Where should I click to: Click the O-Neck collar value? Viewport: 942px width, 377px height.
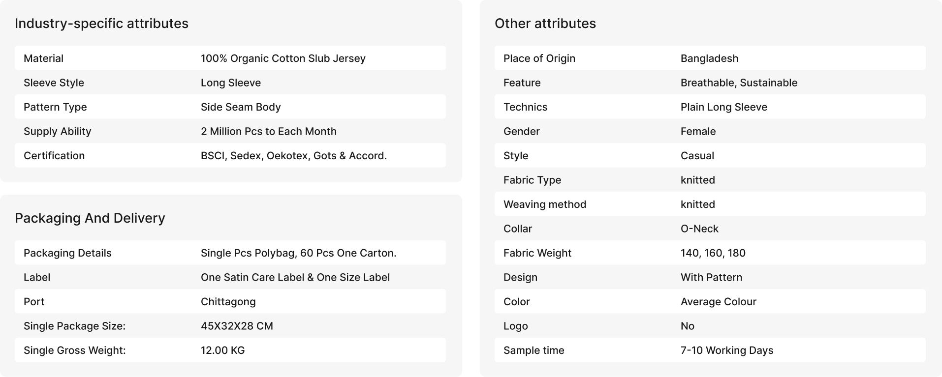point(699,229)
